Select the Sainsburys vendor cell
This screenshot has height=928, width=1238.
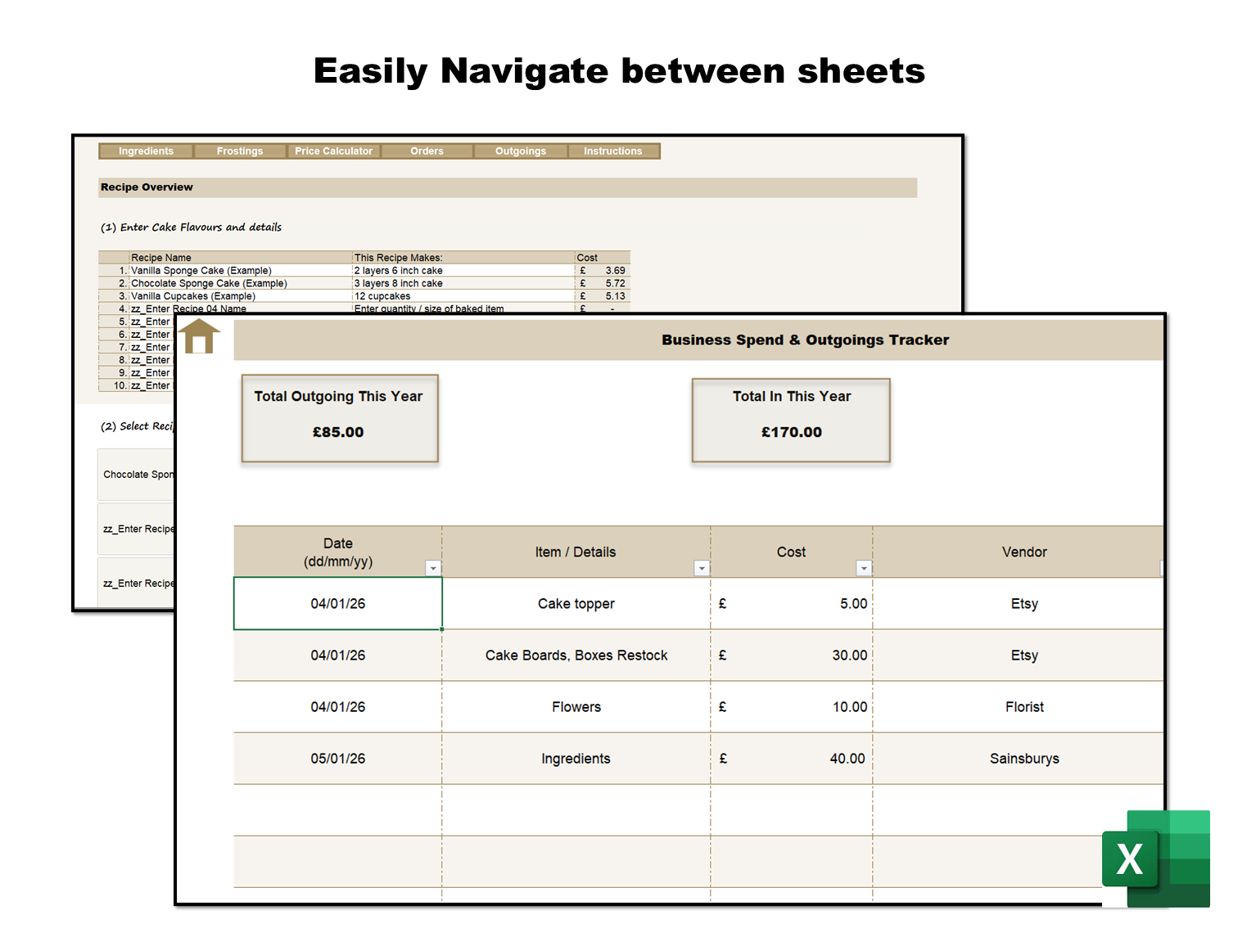[x=1024, y=758]
